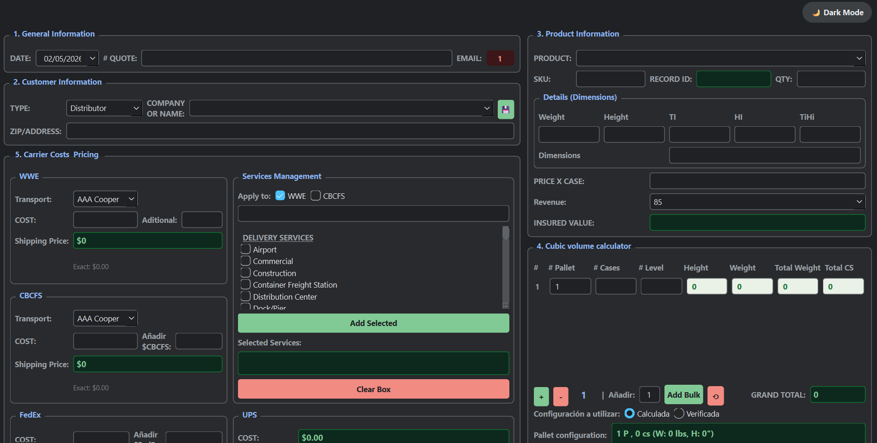Click the services search input box
The image size is (877, 443).
pos(373,214)
